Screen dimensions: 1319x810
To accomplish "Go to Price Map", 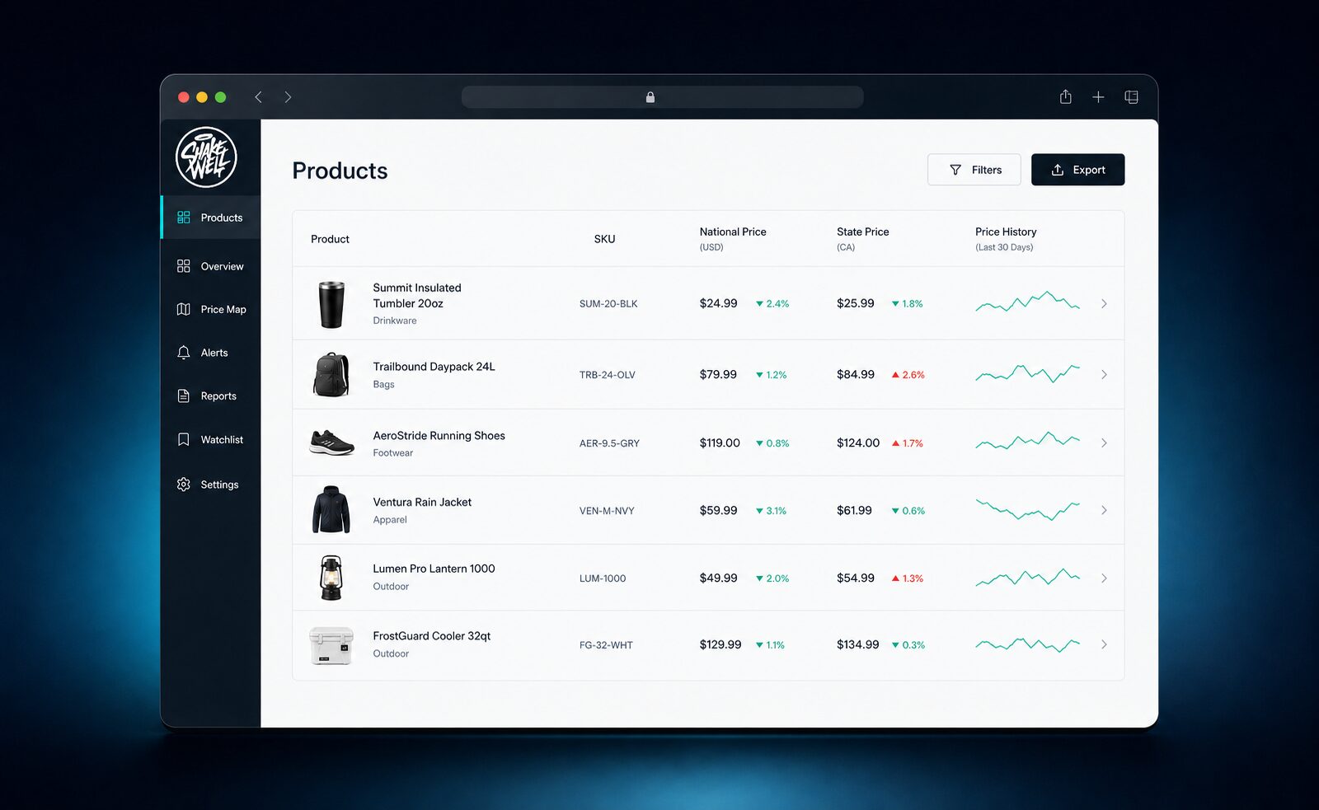I will (211, 309).
